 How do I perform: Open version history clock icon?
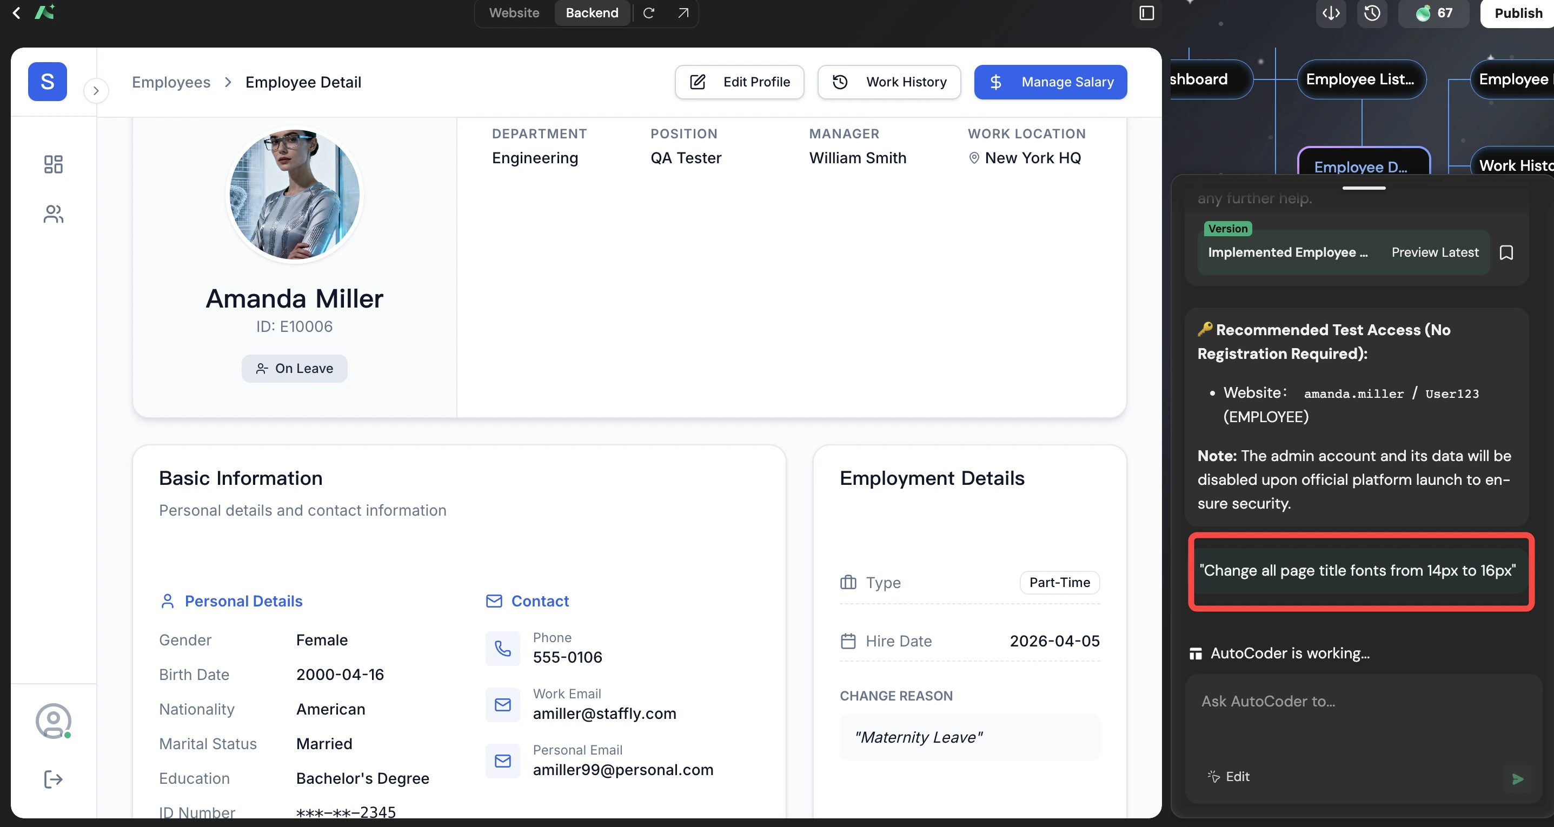pyautogui.click(x=1372, y=12)
